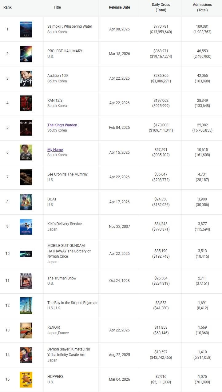Image resolution: width=222 pixels, height=392 pixels.
Task: Open the GOAT movie poster thumbnail
Action: click(26, 202)
